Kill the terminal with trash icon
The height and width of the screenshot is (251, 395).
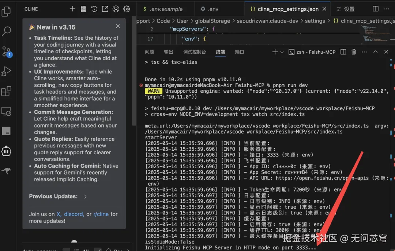(354, 52)
